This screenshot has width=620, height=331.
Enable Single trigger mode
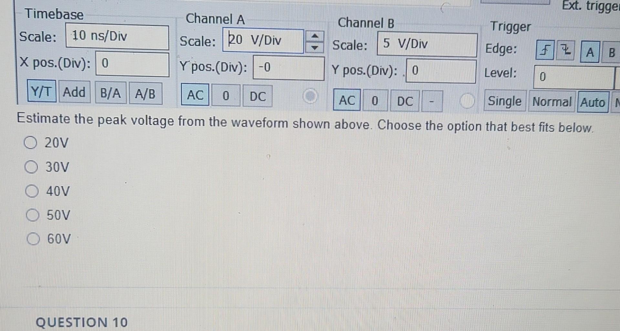pyautogui.click(x=505, y=102)
